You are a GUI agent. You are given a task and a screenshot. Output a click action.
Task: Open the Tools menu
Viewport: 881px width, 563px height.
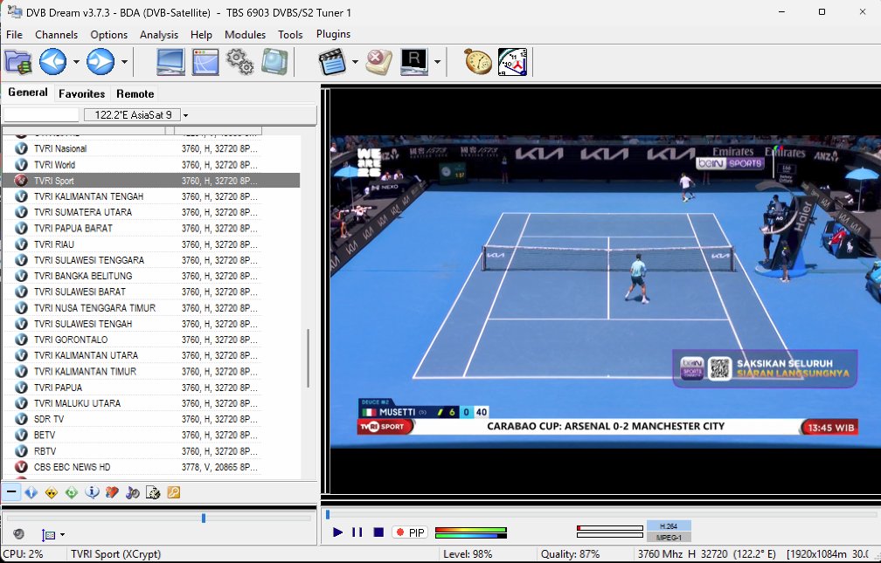290,35
